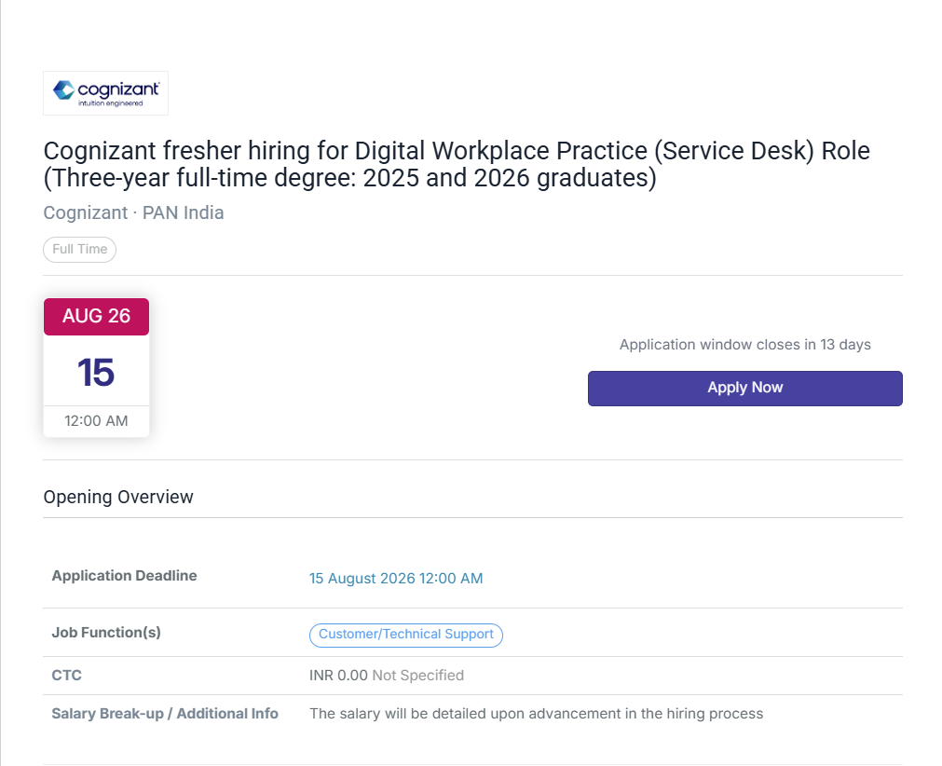Click the CTC label
This screenshot has width=942, height=766.
[x=67, y=676]
